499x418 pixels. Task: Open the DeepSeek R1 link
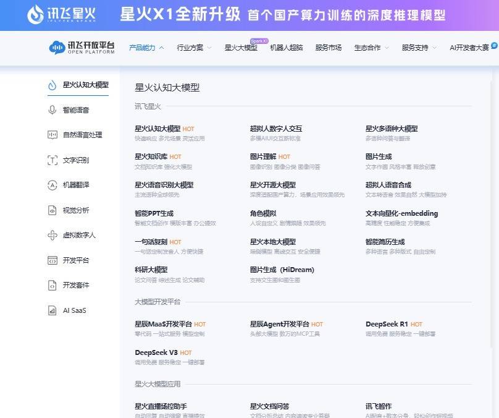click(x=387, y=325)
